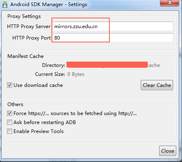Image resolution: width=182 pixels, height=162 pixels.
Task: Click the Android SDK Manager - Settings title text
Action: point(49,4)
